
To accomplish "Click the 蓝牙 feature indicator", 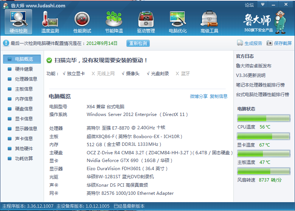I will coord(183,74).
